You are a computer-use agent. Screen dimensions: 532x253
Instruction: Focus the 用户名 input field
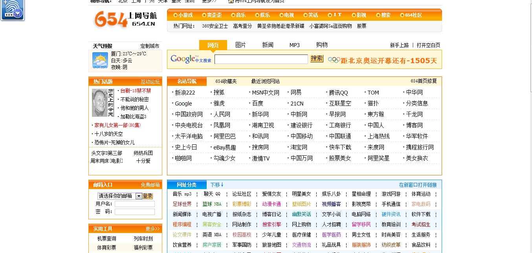(135, 204)
